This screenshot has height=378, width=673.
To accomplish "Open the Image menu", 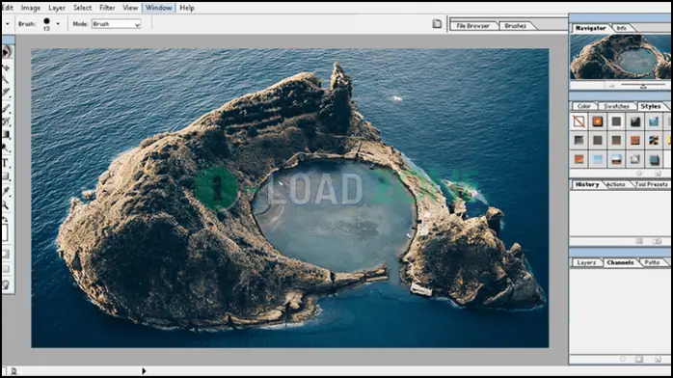I will click(x=31, y=8).
